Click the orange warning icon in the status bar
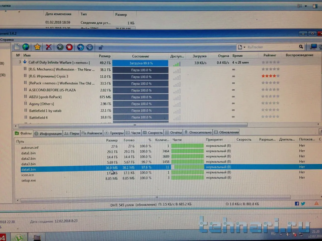 point(316,204)
